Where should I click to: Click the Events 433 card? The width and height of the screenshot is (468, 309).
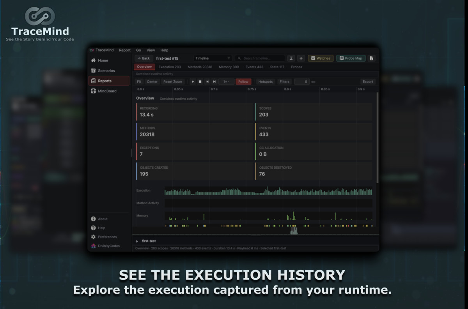[314, 132]
